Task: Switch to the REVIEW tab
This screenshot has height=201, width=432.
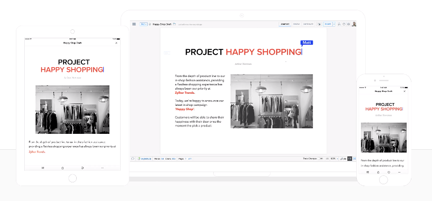Action: click(296, 24)
